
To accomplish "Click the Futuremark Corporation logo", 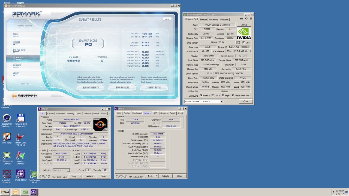I will click(25, 96).
